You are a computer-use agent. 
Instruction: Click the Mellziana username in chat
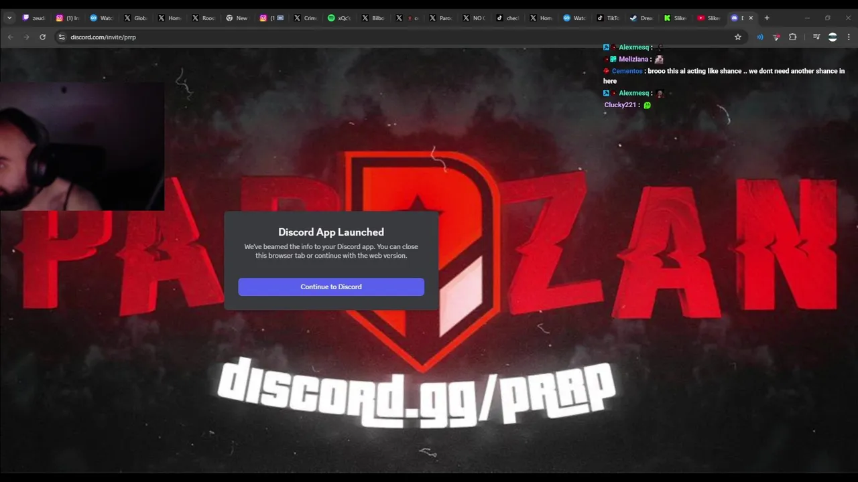(633, 60)
